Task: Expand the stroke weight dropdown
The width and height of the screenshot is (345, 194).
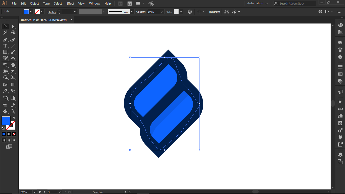Action: click(x=75, y=12)
